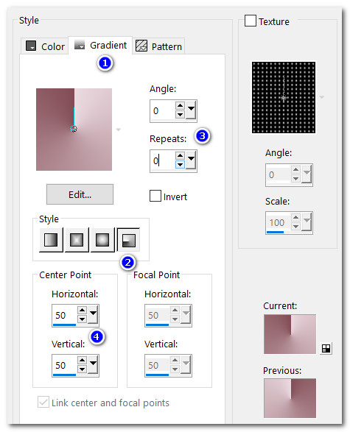
Task: Click inside the Center Point Vertical field
Action: 65,365
